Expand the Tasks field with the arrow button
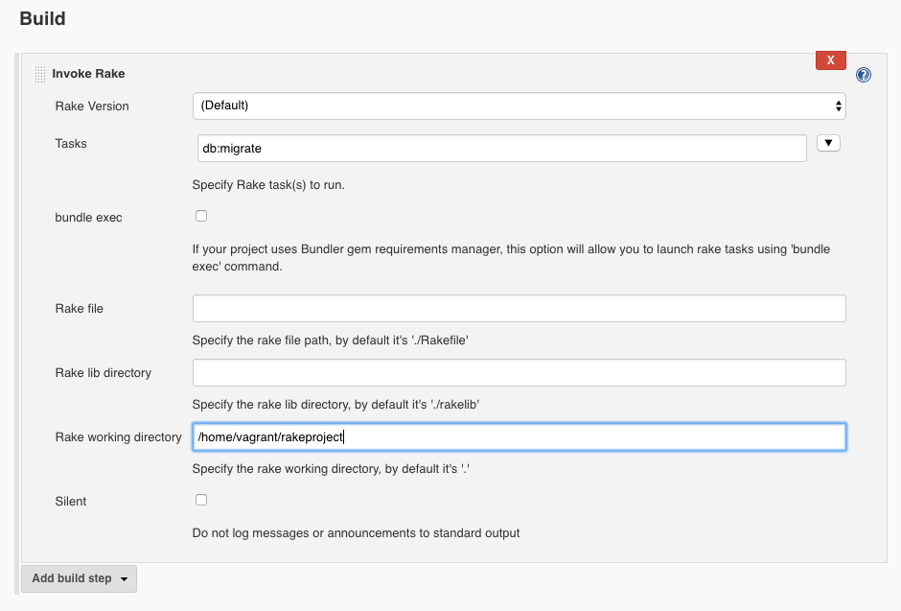The image size is (901, 611). click(x=828, y=143)
